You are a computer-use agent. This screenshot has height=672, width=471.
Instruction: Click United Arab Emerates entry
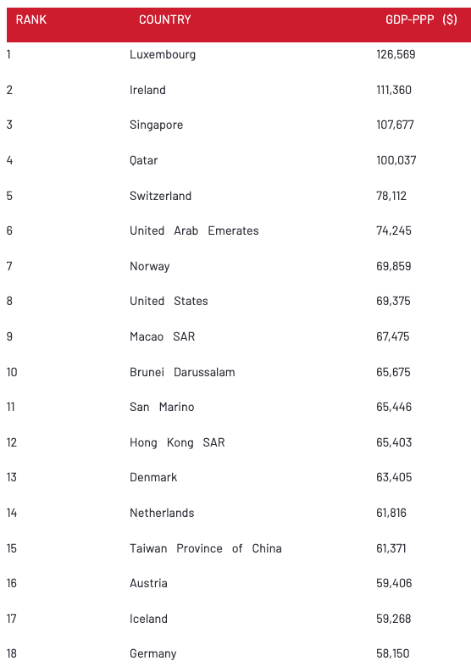coord(194,231)
